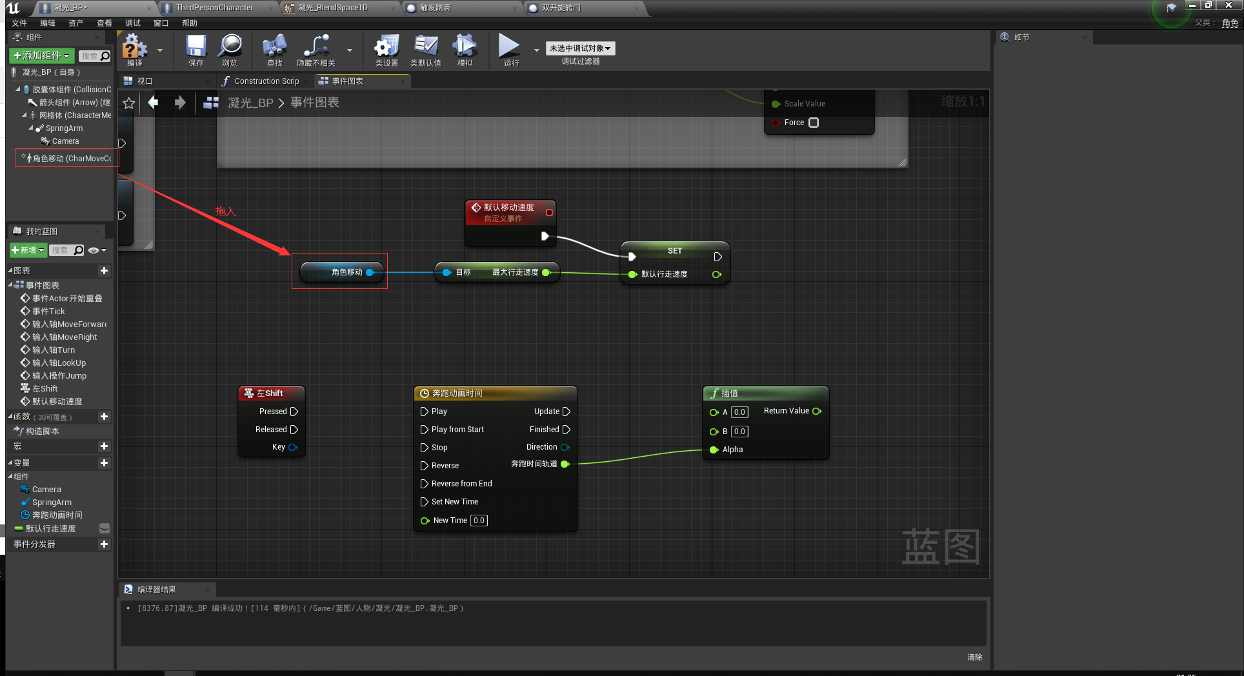
Task: Select 构造脚本 function item
Action: click(43, 432)
